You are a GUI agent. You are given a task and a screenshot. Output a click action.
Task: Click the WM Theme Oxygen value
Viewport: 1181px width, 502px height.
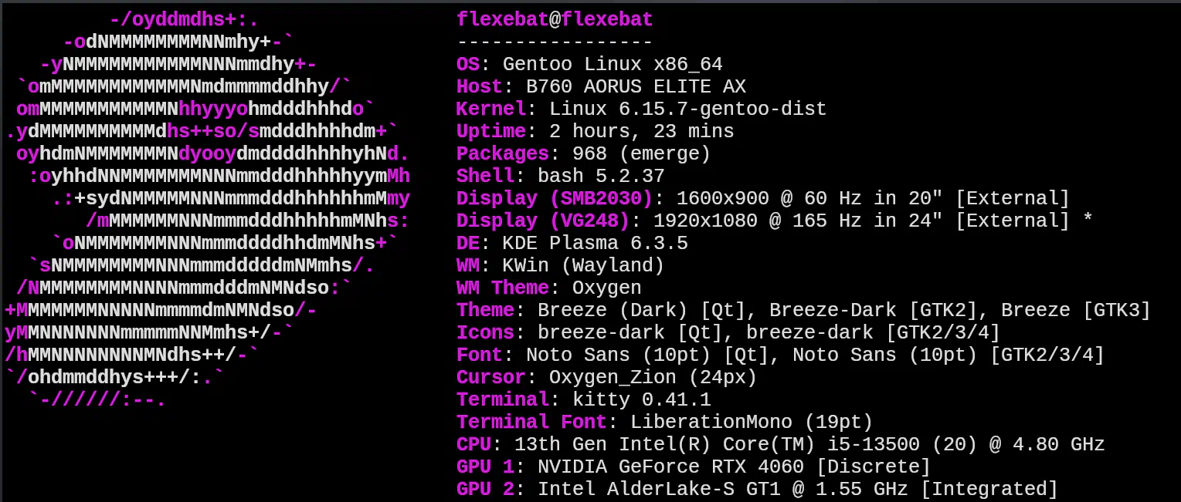tap(607, 288)
